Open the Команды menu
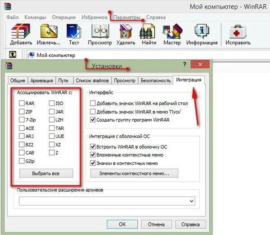The width and height of the screenshot is (270, 235). pyautogui.click(x=35, y=17)
